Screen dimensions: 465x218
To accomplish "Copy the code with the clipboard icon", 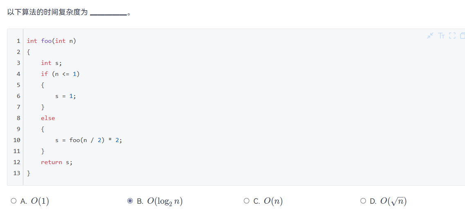I will [x=462, y=36].
